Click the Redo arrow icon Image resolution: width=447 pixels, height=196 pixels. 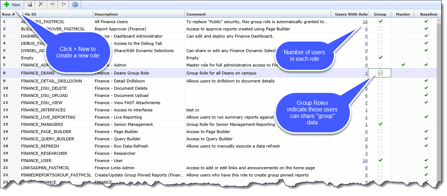63,5
